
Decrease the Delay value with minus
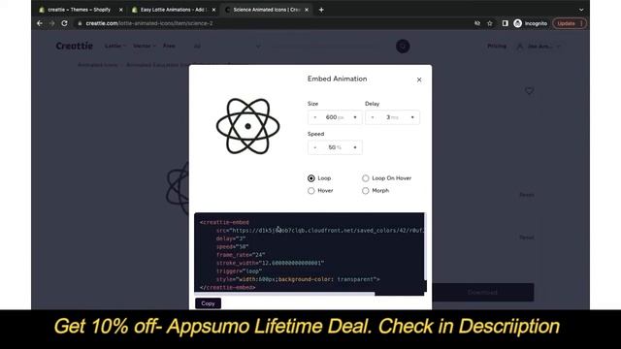373,117
